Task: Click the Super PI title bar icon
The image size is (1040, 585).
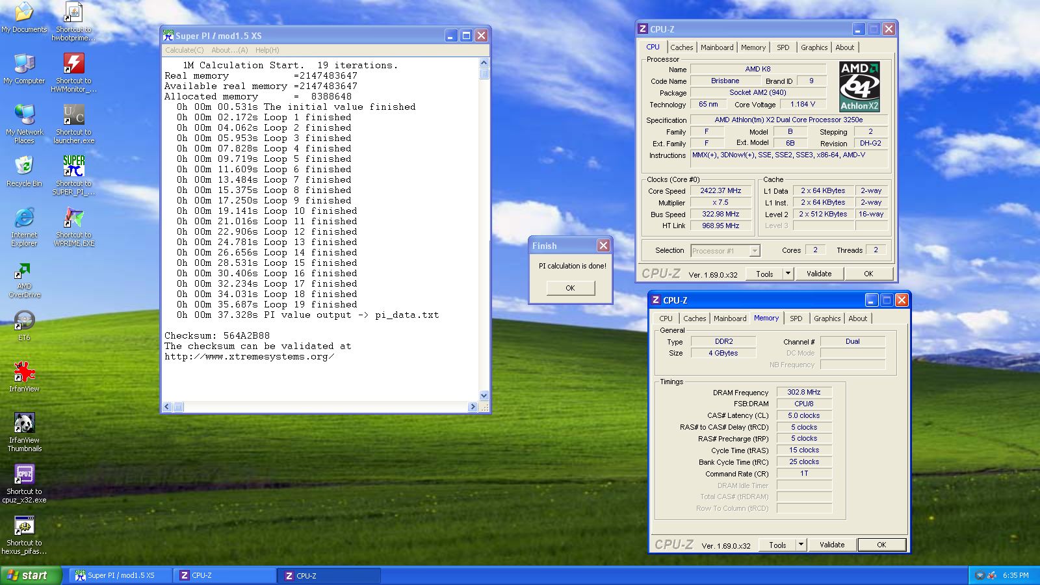Action: [x=168, y=35]
